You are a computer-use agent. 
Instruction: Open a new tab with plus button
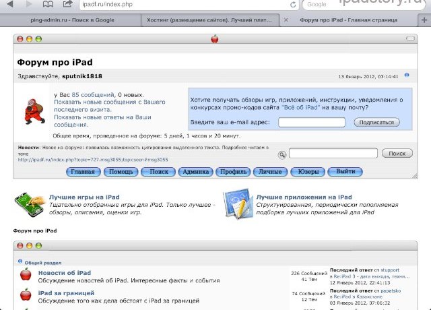[x=424, y=20]
